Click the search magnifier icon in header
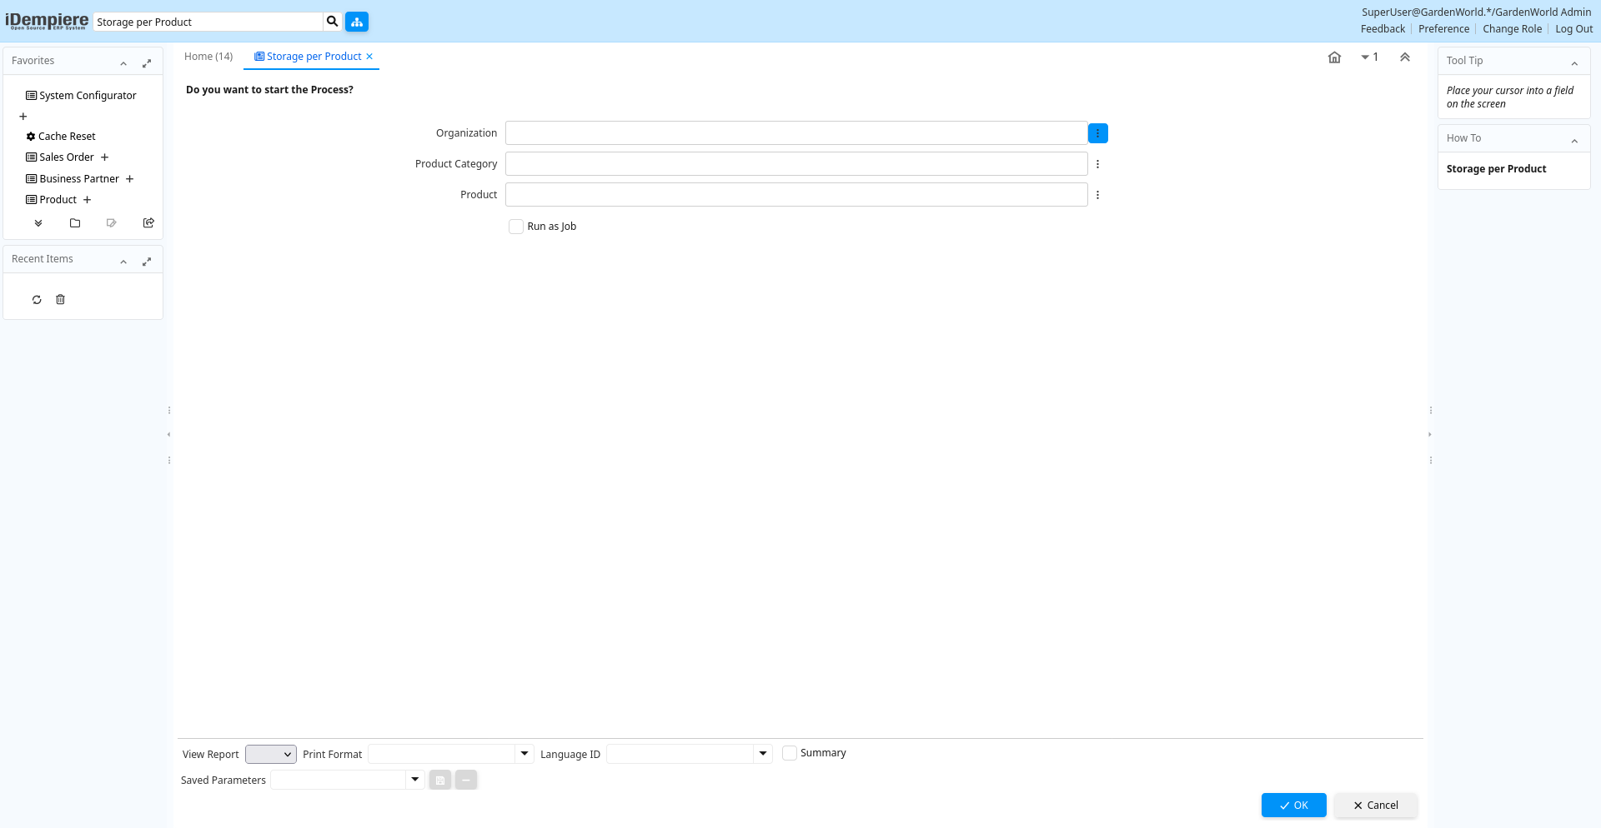1601x828 pixels. coord(332,22)
